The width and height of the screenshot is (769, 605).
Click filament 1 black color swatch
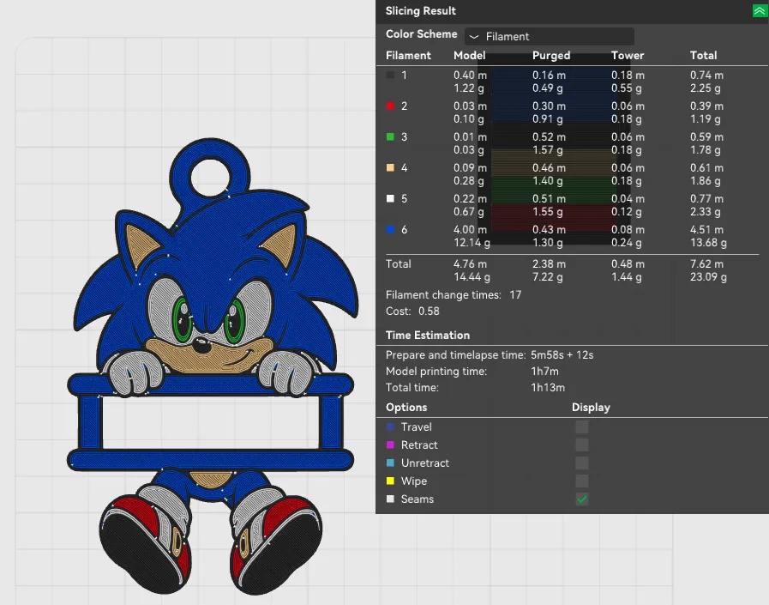[x=390, y=76]
